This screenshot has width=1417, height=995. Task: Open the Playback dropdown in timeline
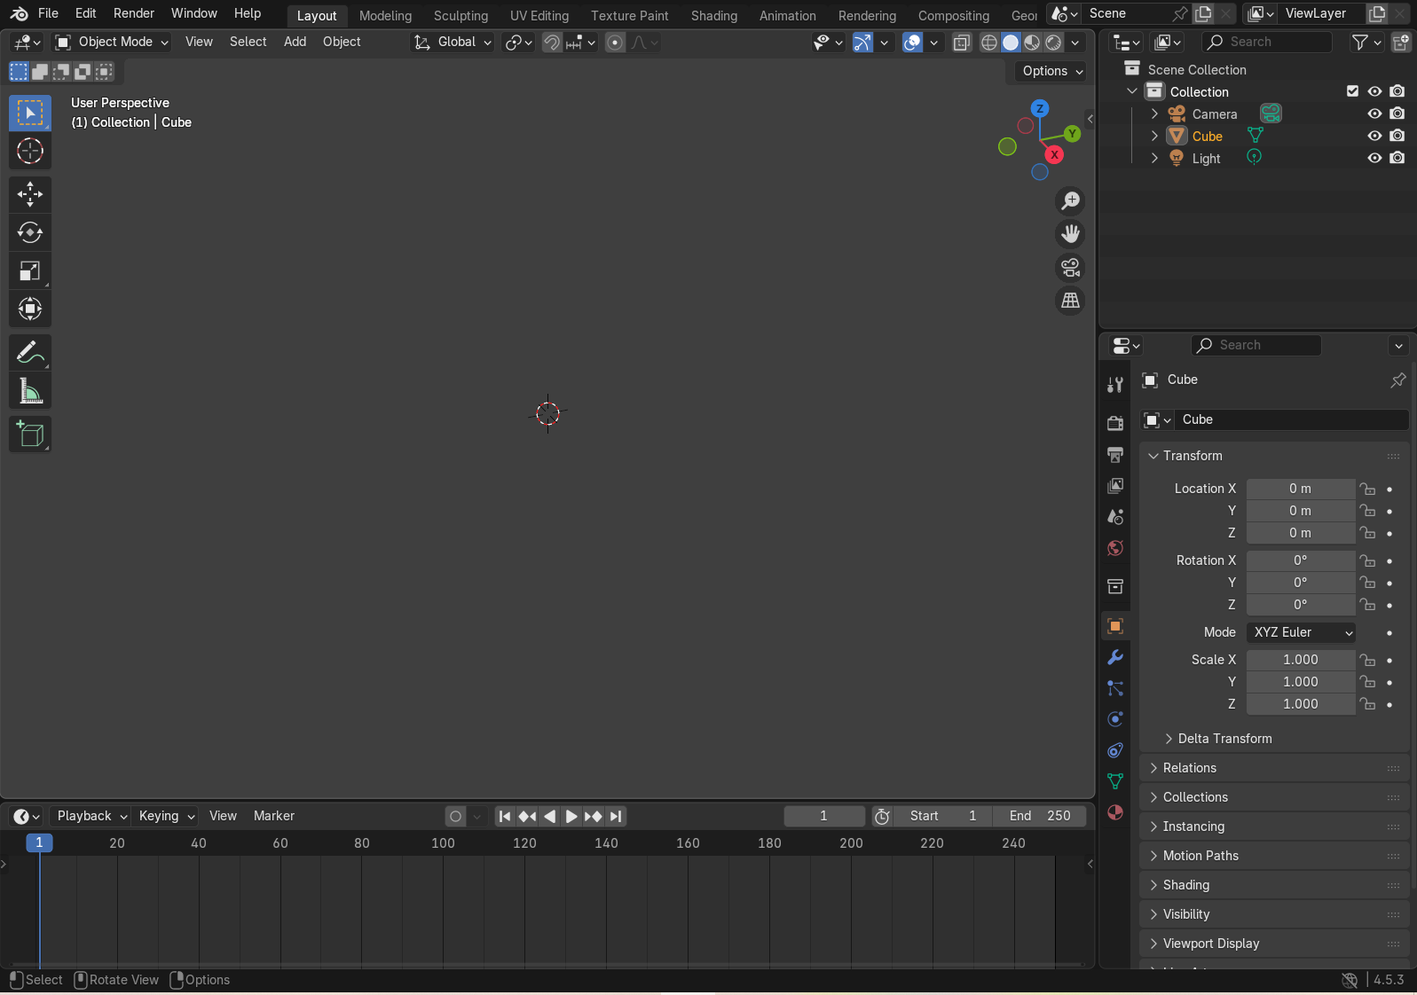coord(91,816)
